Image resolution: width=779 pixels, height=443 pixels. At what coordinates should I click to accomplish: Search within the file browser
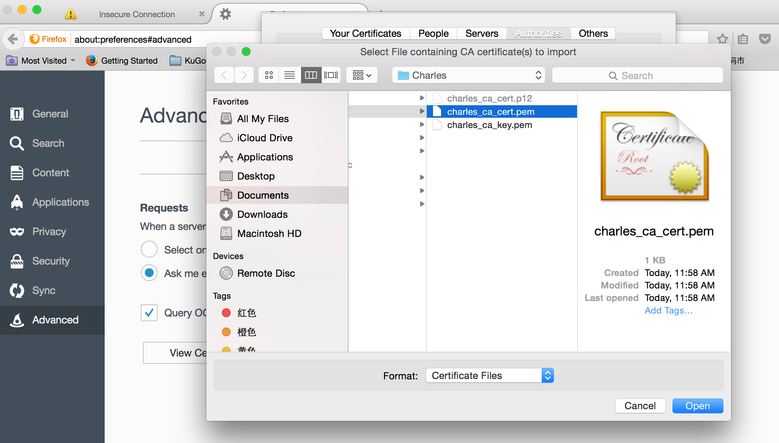click(x=637, y=75)
